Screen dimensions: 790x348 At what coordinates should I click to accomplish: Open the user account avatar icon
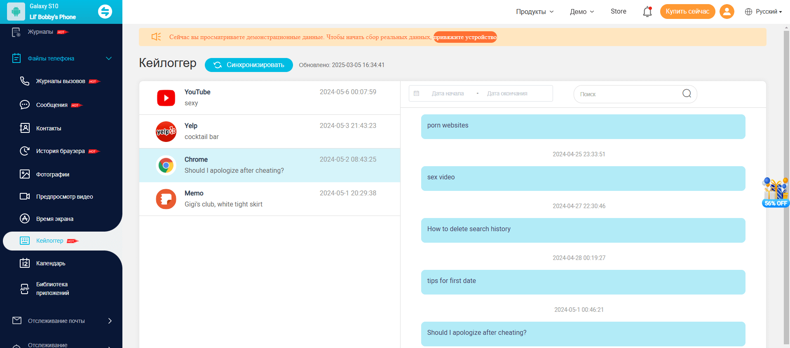tap(727, 12)
